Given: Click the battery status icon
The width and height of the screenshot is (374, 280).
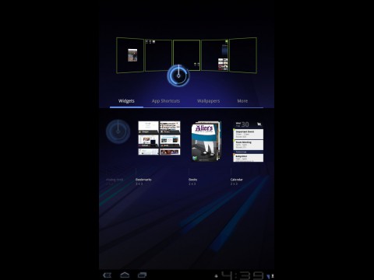Looking at the screenshot, I should (273, 276).
